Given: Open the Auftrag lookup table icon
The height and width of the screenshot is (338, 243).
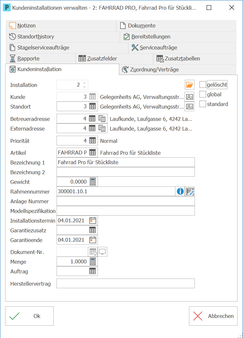Looking at the screenshot, I should [x=92, y=271].
